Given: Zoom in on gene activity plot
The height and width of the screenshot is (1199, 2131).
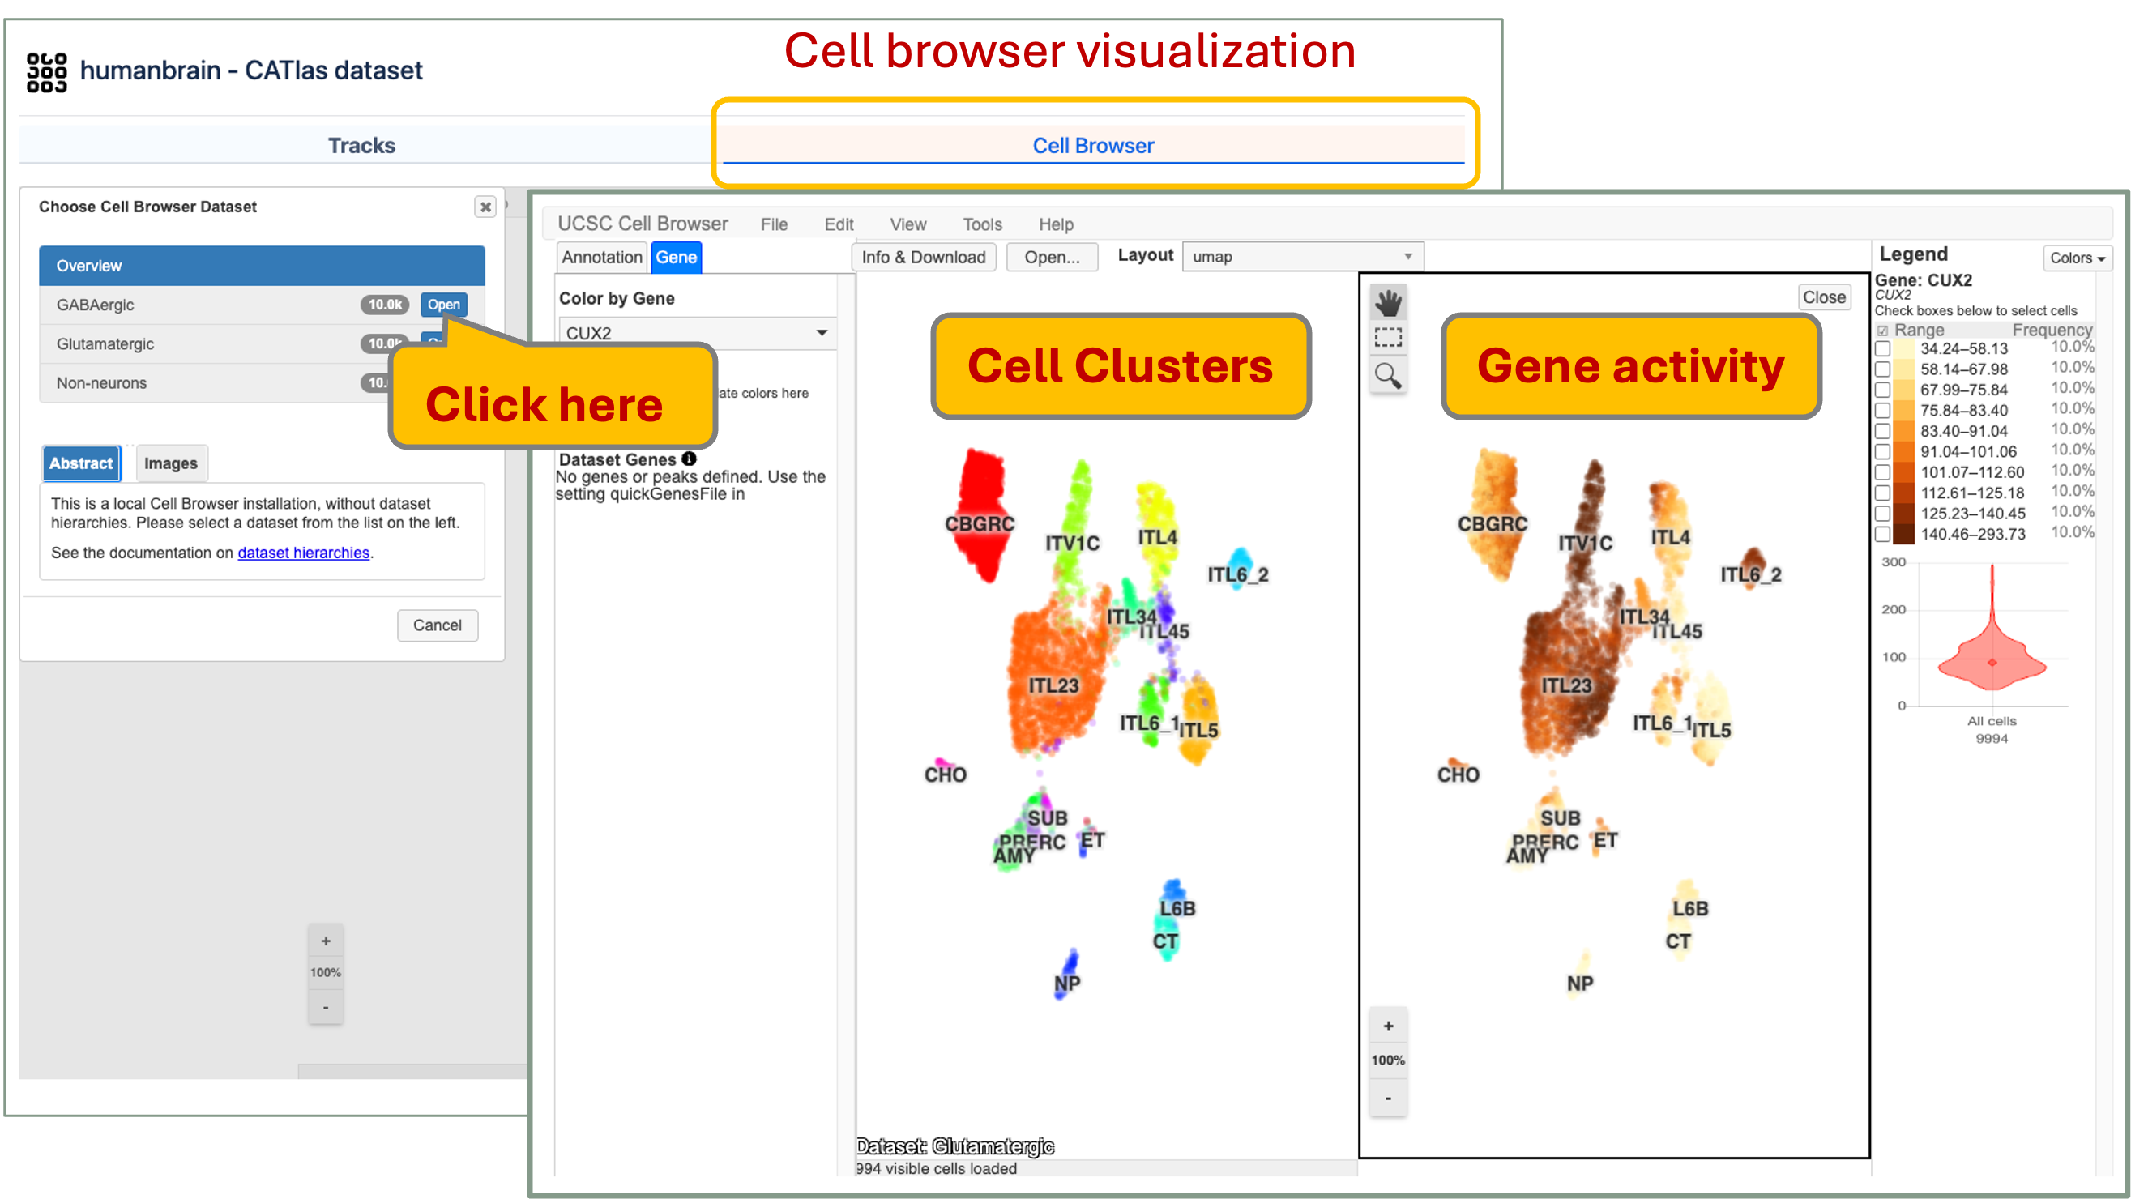Looking at the screenshot, I should [x=1388, y=1026].
